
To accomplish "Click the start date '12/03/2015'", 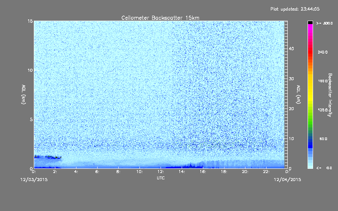I will click(34, 180).
